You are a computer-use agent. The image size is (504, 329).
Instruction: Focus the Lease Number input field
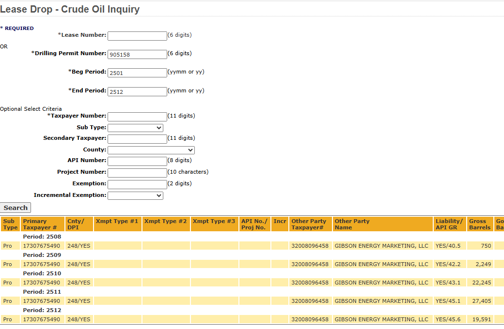(137, 36)
